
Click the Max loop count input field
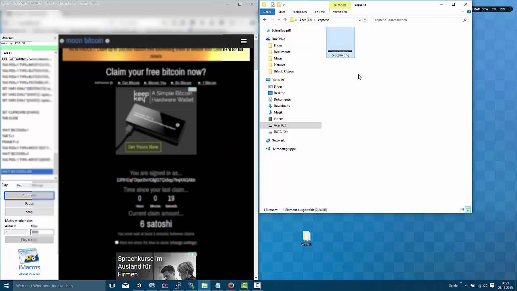[42, 232]
